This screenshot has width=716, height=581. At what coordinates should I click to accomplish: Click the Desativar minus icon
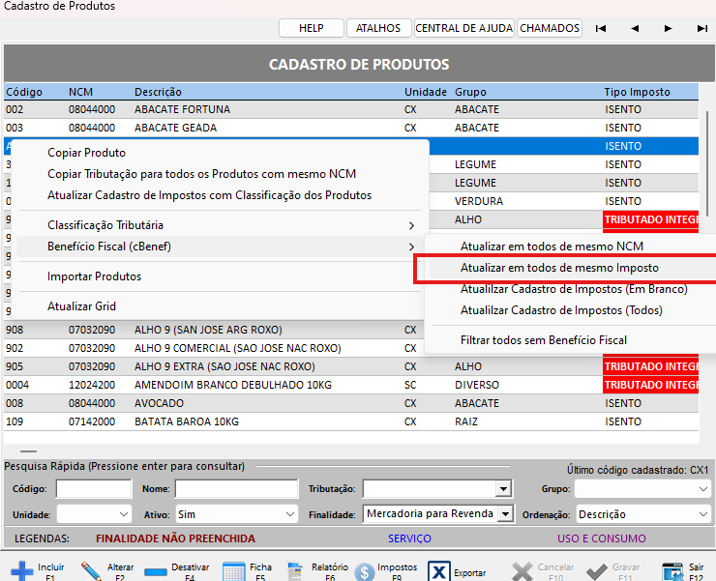(x=155, y=570)
